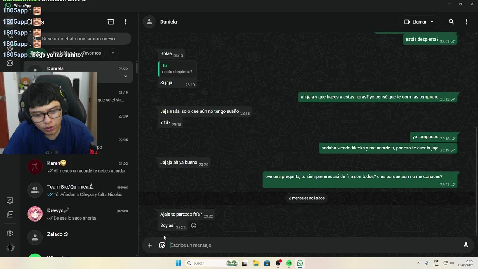478x269 pixels.
Task: Open Task View from the taskbar
Action: tap(245, 263)
